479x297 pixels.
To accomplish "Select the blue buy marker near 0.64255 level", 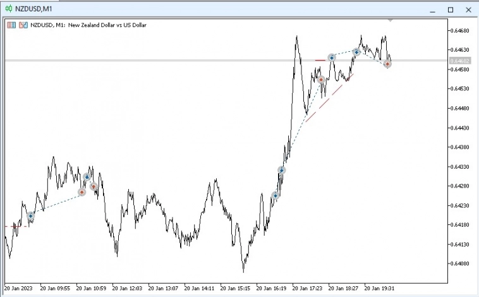I will [x=276, y=196].
